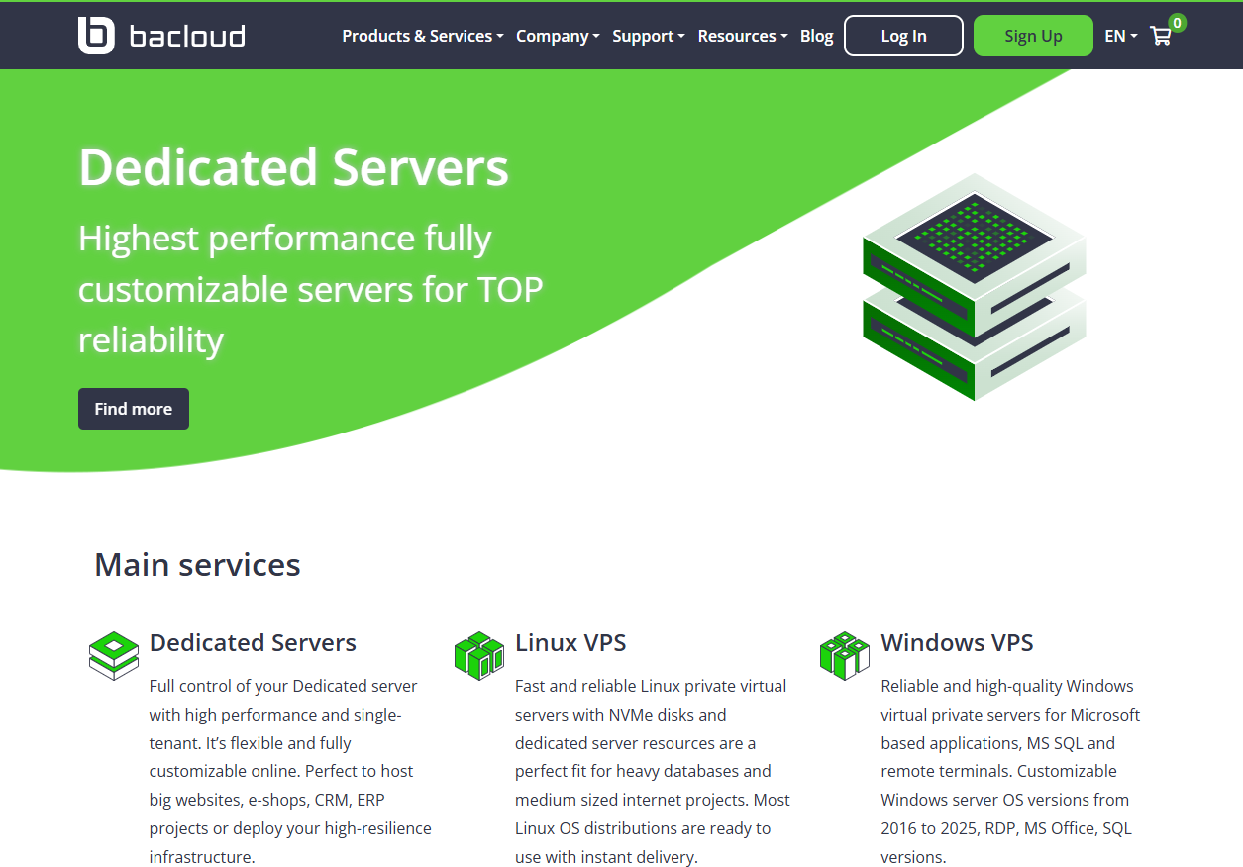This screenshot has height=867, width=1243.
Task: Click the Linux VPS cubes icon
Action: tap(479, 655)
